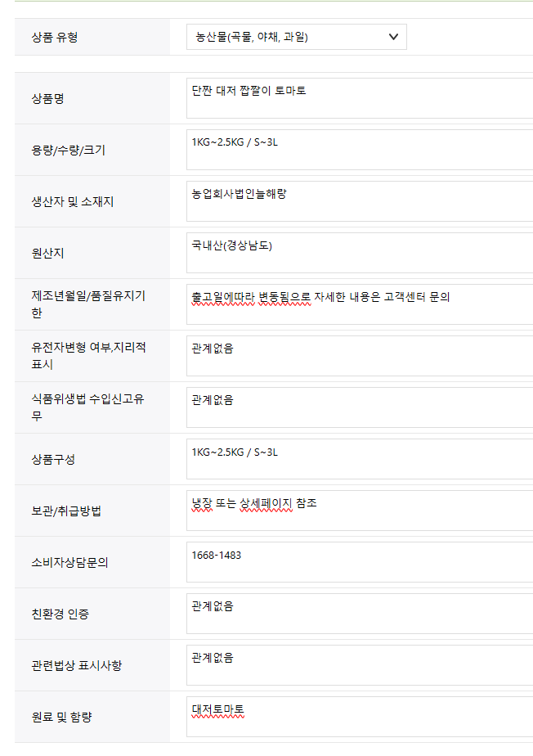Click the 원산지 row label
533x756 pixels.
[x=47, y=253]
